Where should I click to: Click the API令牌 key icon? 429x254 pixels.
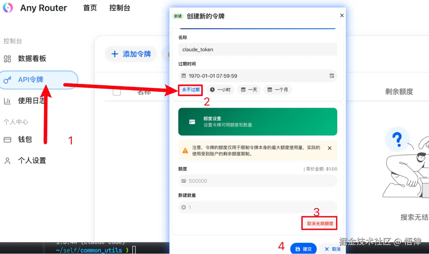(x=7, y=80)
